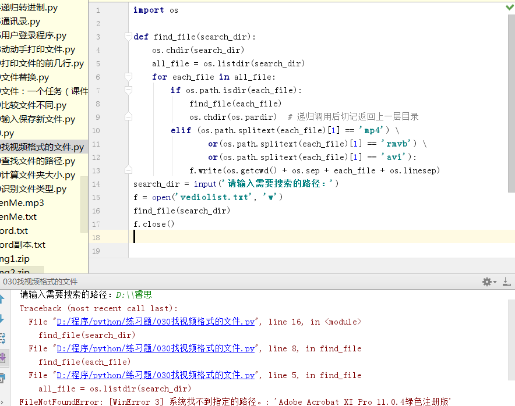Click the 递归调用后切记返回上一层目录 comment
Viewport: 515px width, 406px height.
(x=353, y=117)
